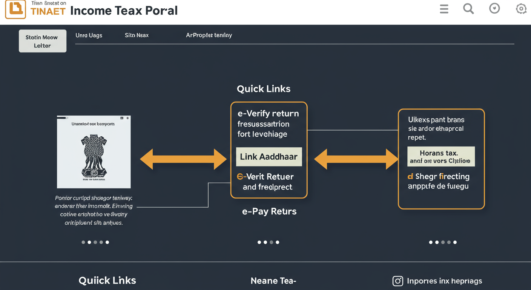The height and width of the screenshot is (290, 531).
Task: Click the search magnifier icon
Action: (468, 9)
